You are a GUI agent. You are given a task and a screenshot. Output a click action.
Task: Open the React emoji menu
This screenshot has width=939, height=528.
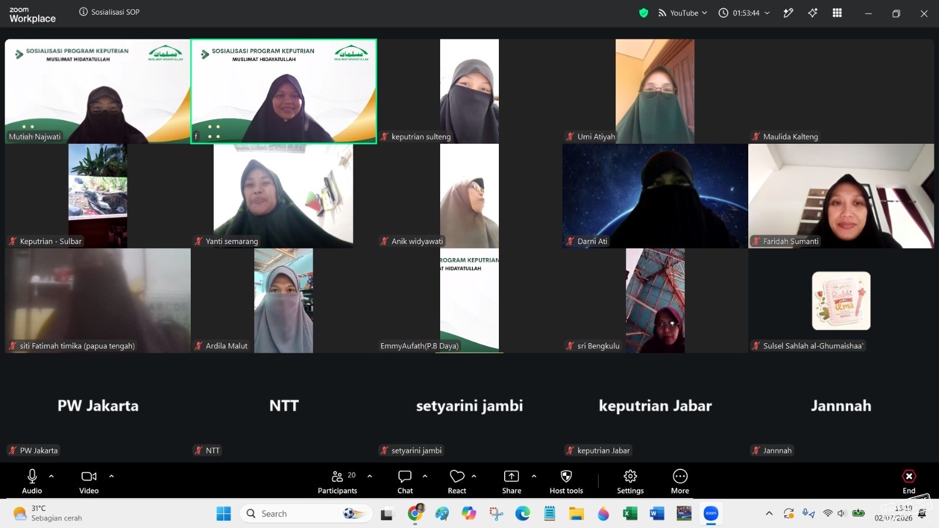[x=457, y=481]
